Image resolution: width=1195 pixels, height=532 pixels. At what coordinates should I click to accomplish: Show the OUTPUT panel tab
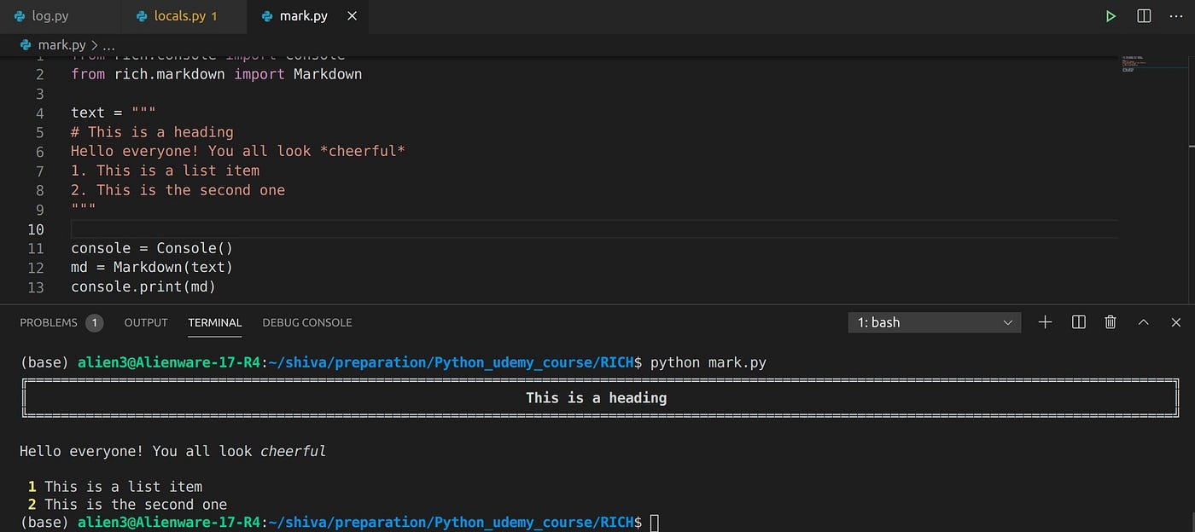coord(146,322)
